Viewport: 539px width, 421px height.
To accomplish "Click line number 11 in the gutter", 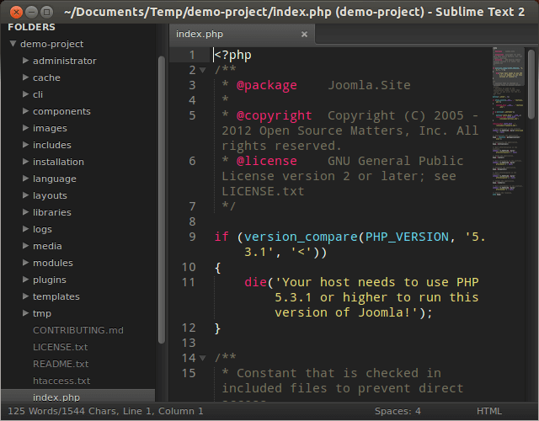I will (189, 283).
